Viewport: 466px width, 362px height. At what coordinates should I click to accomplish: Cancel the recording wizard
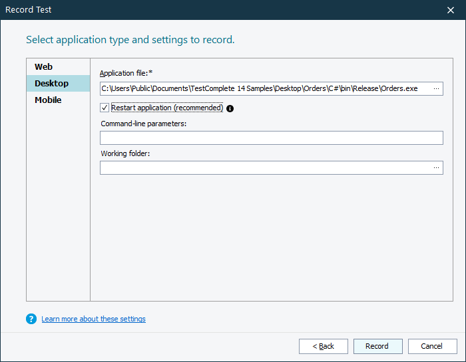coord(432,346)
